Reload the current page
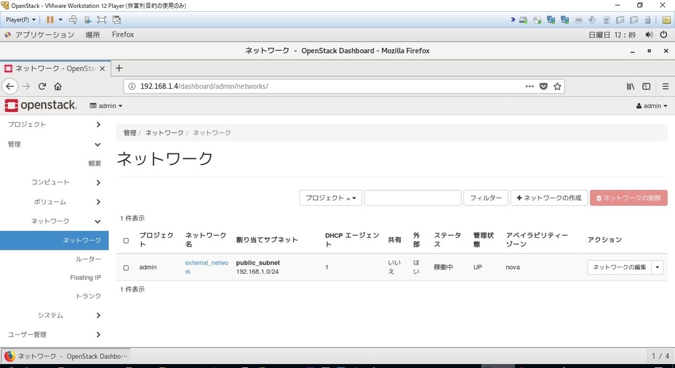675x368 pixels. click(x=42, y=86)
